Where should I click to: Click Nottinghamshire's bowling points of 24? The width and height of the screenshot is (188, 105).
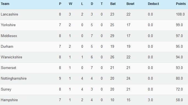point(128,79)
